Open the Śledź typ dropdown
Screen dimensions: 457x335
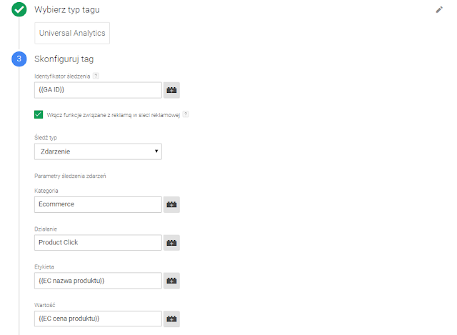pos(98,151)
